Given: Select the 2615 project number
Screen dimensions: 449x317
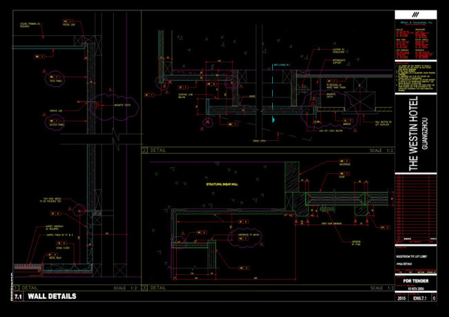Looking at the screenshot, I should point(401,298).
